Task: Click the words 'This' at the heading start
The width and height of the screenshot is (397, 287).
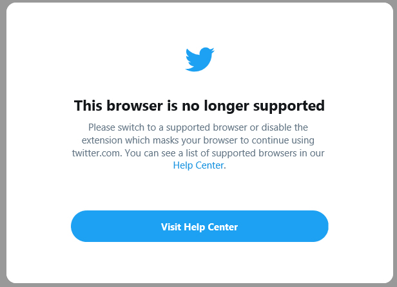Action: point(88,106)
